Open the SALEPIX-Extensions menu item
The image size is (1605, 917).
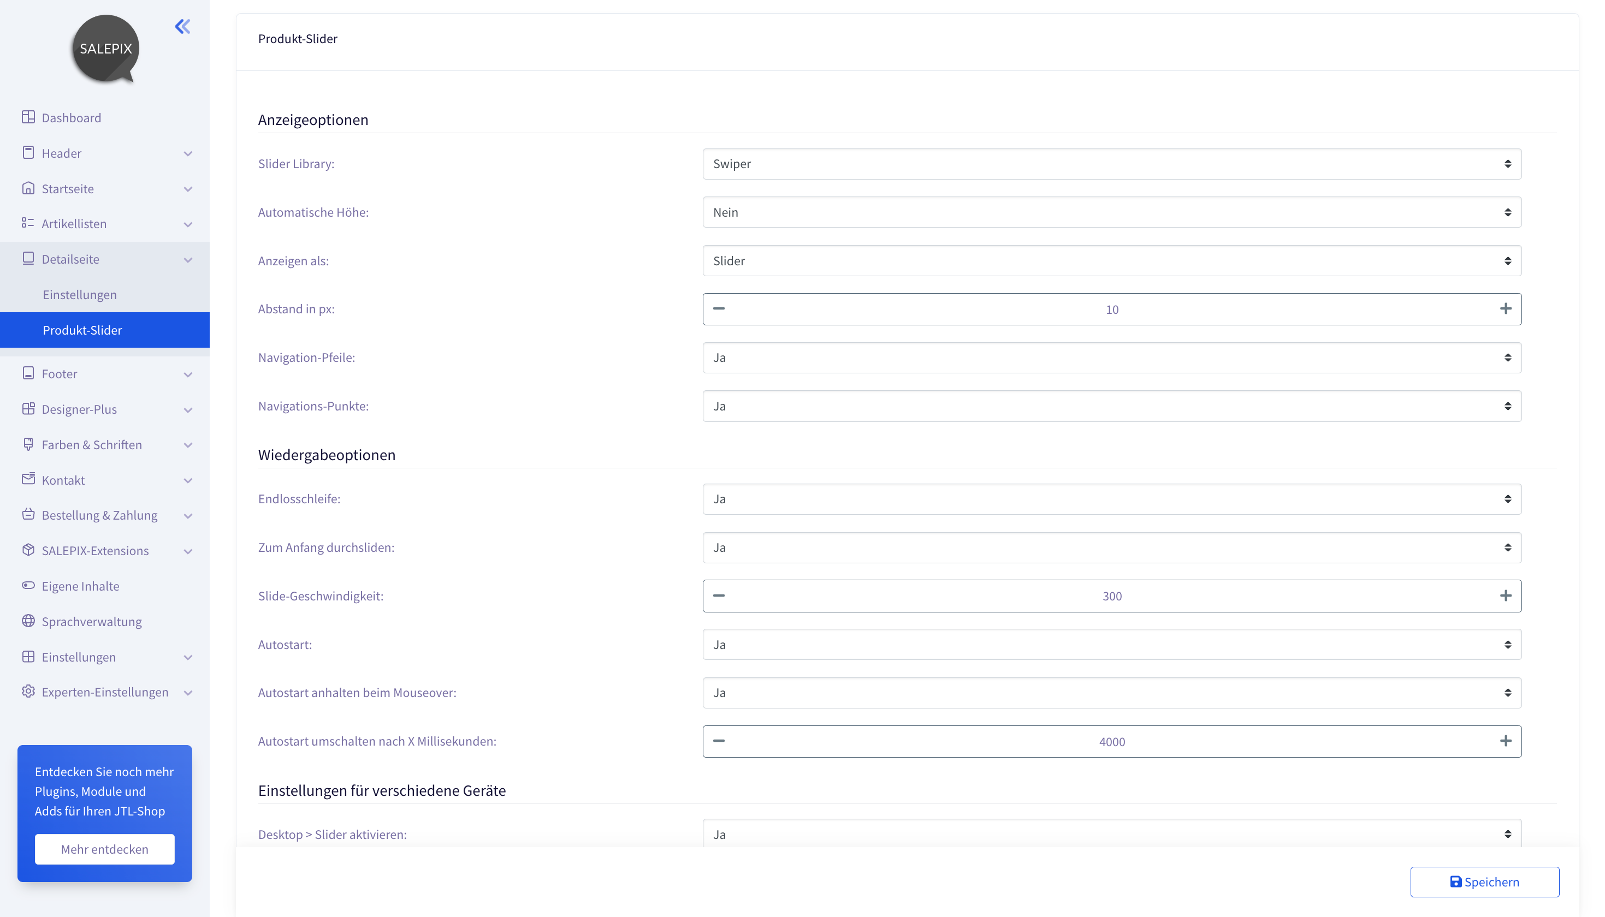pos(104,551)
